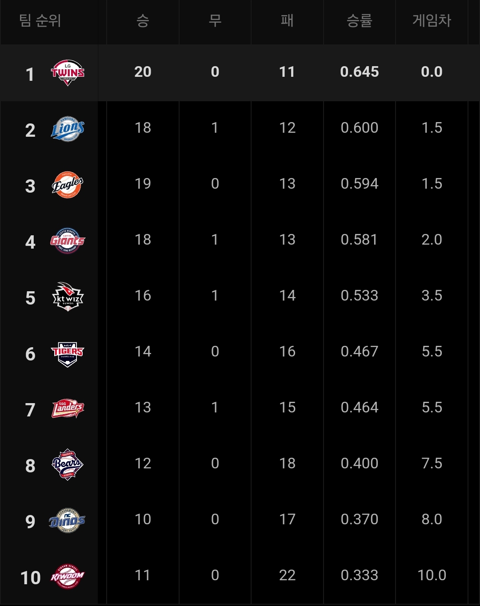Select the NC Dinos logo
The width and height of the screenshot is (480, 606).
(x=67, y=520)
